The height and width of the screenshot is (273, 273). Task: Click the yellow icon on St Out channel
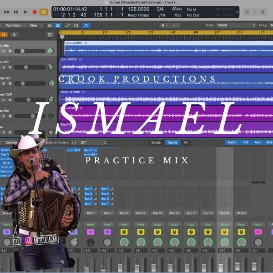[241, 232]
